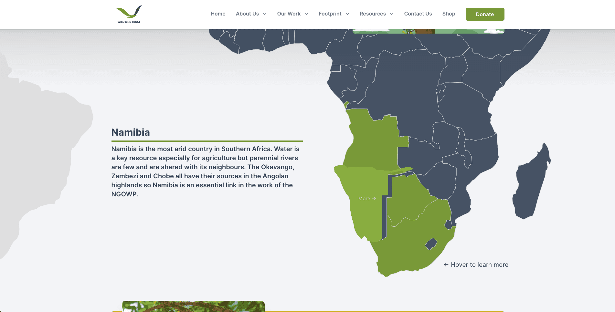The image size is (615, 312).
Task: Click the More link on Namibia
Action: (364, 199)
